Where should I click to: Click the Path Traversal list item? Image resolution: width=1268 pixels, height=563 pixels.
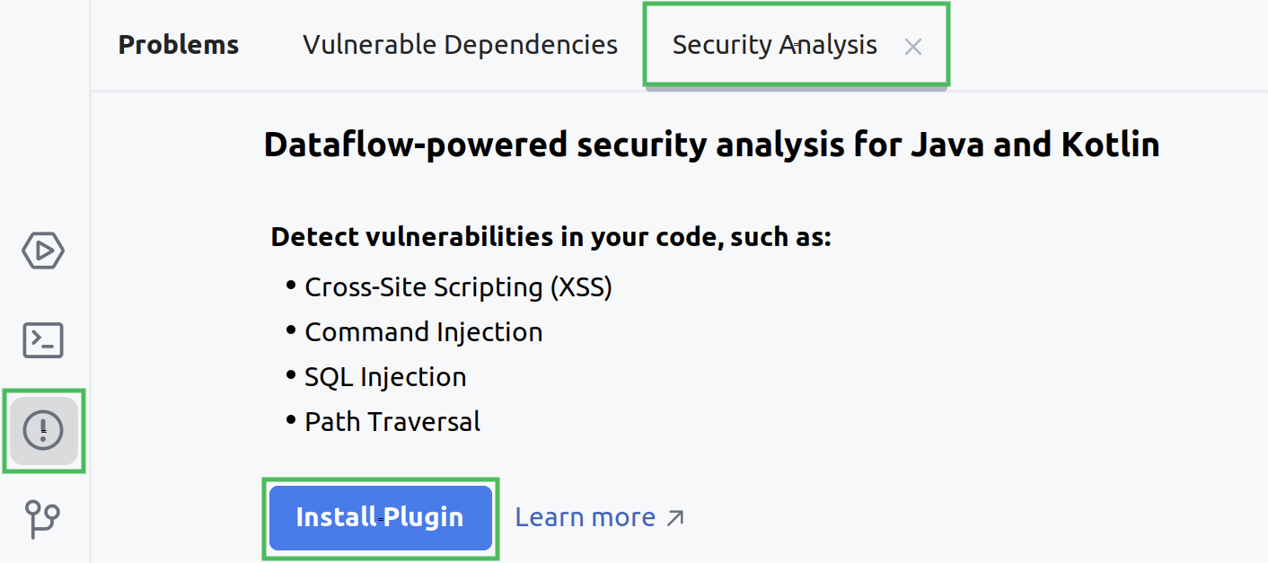coord(392,421)
